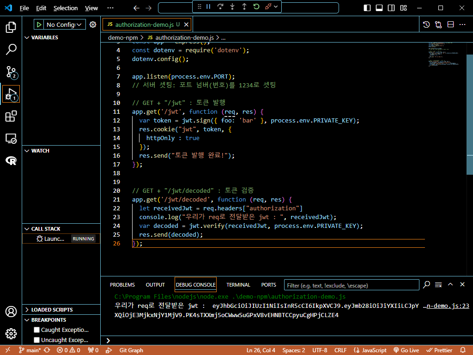This screenshot has height=355, width=473.
Task: Open Git Graph from status bar
Action: [x=131, y=350]
